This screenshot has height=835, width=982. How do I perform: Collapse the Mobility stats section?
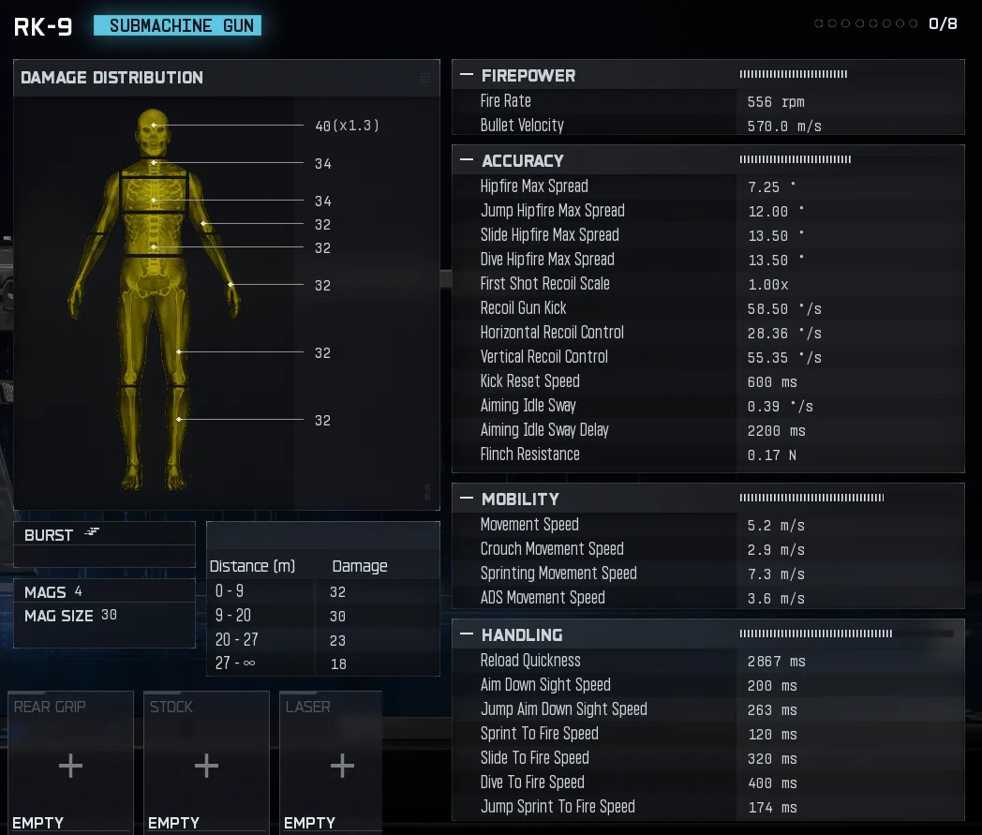click(466, 499)
